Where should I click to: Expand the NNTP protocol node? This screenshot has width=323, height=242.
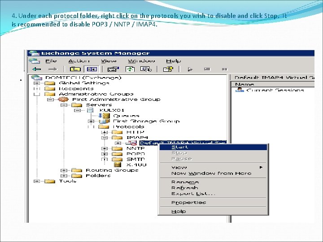(x=105, y=148)
